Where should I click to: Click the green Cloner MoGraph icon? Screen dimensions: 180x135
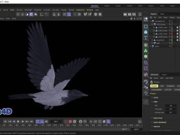coord(146,51)
